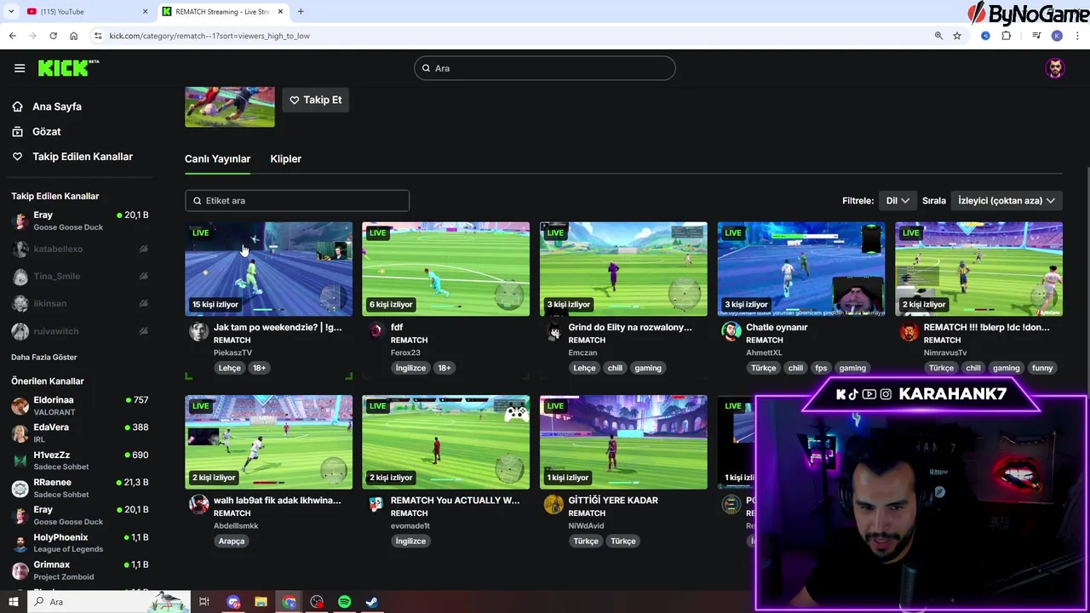Click the AhmettXL channel name
This screenshot has height=613, width=1090.
point(764,352)
